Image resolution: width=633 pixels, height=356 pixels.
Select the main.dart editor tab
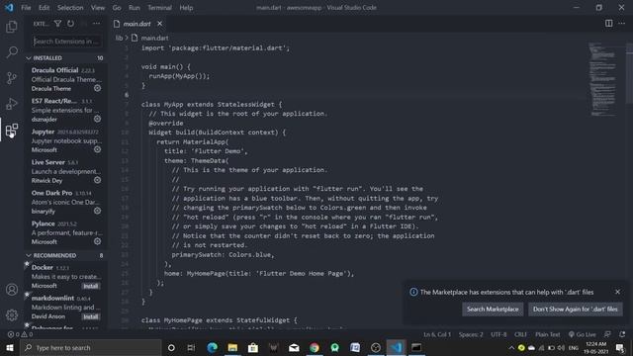[137, 24]
